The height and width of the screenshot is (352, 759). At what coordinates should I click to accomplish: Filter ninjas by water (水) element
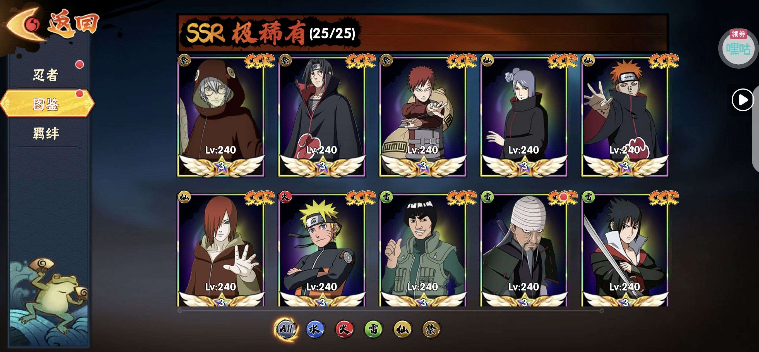point(315,329)
